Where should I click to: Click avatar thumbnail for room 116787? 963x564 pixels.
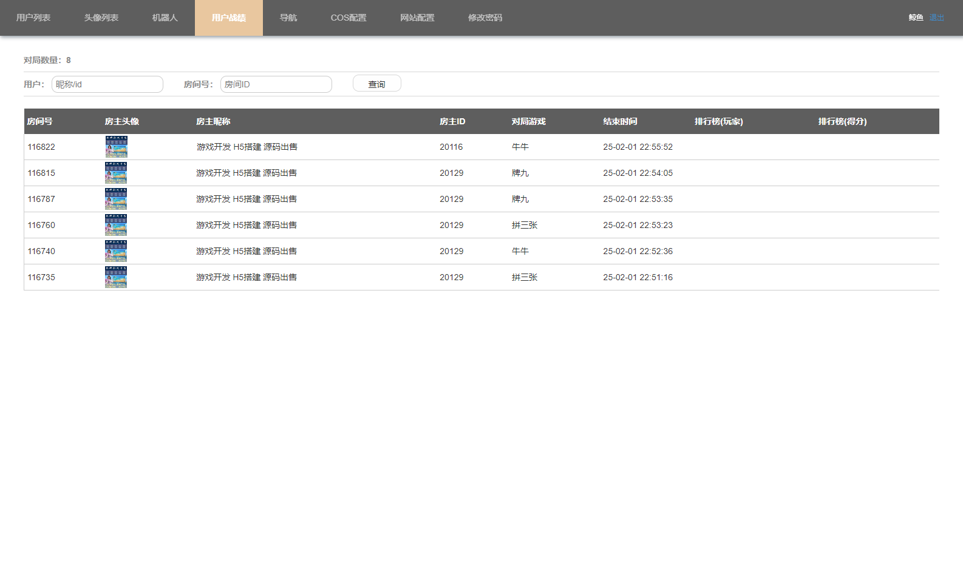(x=116, y=199)
